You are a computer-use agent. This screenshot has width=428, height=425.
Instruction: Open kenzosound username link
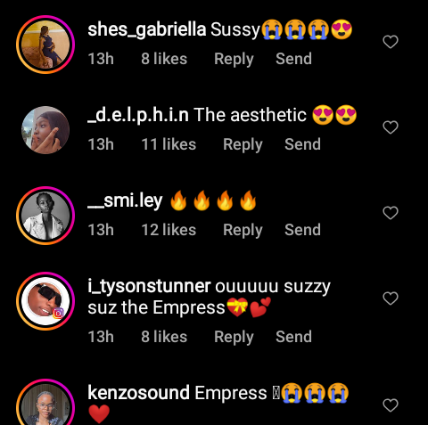(x=138, y=393)
